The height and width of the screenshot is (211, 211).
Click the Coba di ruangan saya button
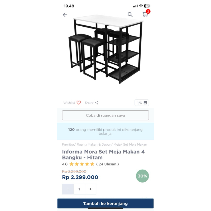coord(105,115)
